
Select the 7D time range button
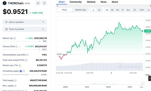[x=112, y=10]
